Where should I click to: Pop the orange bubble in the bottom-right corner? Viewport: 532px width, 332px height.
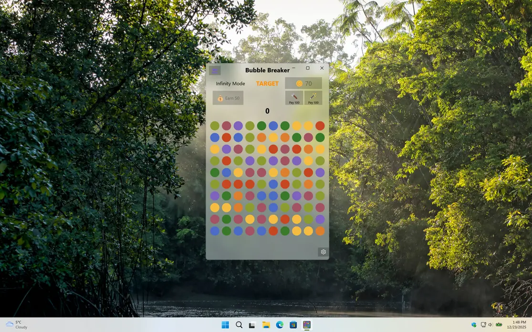pyautogui.click(x=320, y=231)
